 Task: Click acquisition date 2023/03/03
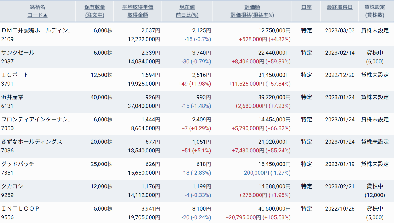[340, 30]
